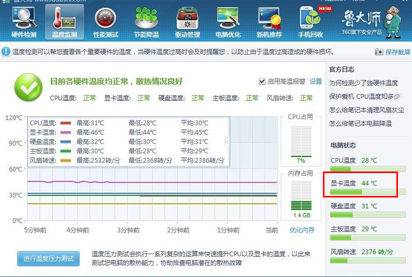Collapse the chart legend panel arrow
Screen dimensions: 412x277
coord(227,142)
